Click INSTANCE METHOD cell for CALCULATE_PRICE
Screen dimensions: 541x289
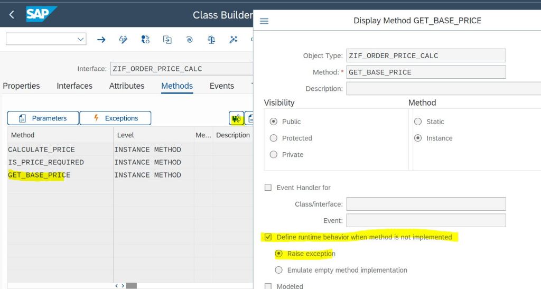point(154,150)
